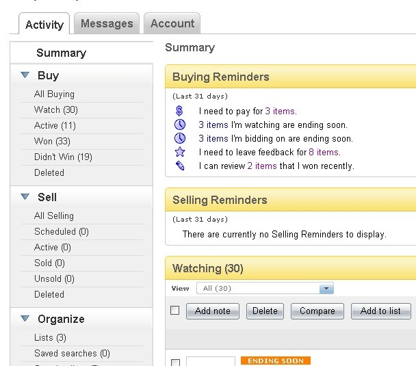The height and width of the screenshot is (366, 416).
Task: Collapse the Buy section triangle
Action: click(25, 76)
